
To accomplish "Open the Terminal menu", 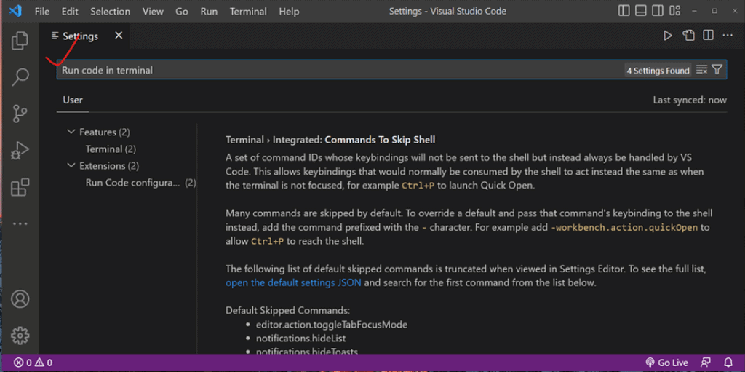I will [248, 12].
